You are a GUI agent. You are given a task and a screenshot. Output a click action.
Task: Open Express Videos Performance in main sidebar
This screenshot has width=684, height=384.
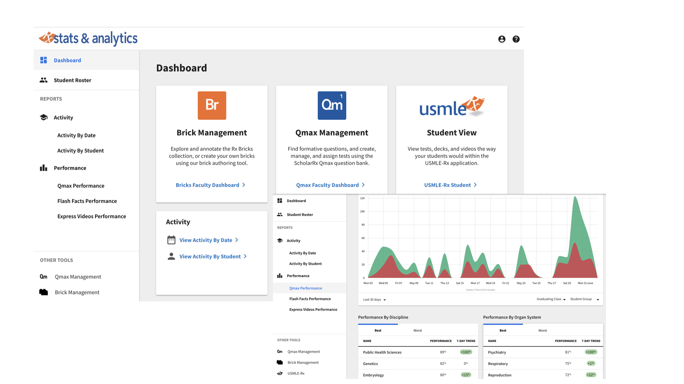coord(92,216)
